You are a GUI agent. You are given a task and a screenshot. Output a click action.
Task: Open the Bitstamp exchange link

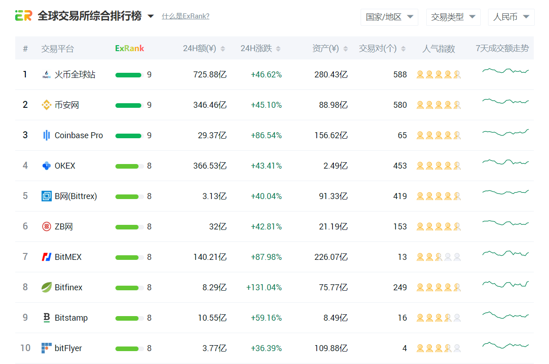pos(71,317)
